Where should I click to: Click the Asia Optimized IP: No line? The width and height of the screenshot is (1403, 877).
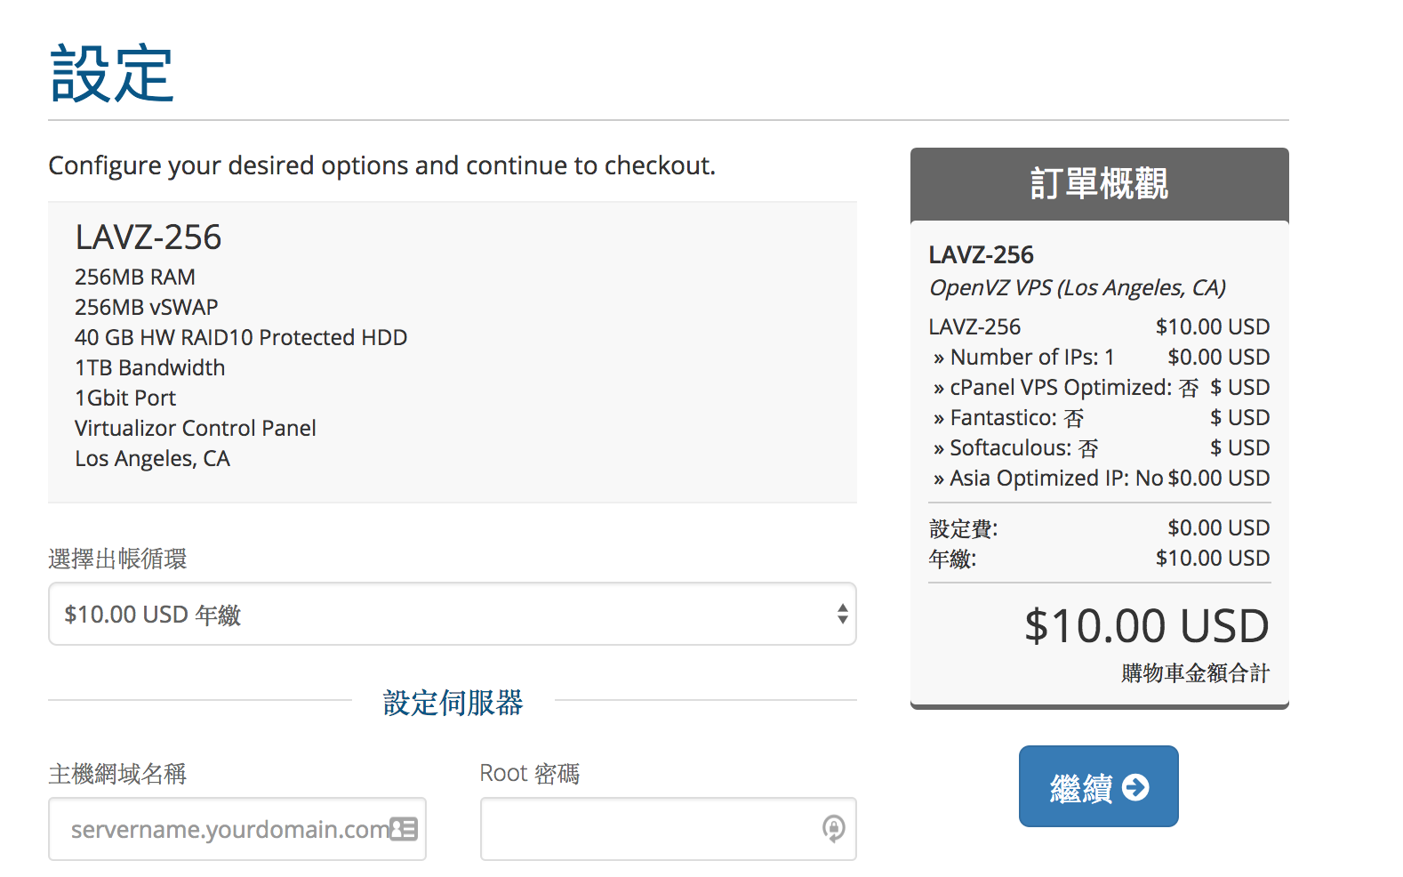click(1100, 478)
